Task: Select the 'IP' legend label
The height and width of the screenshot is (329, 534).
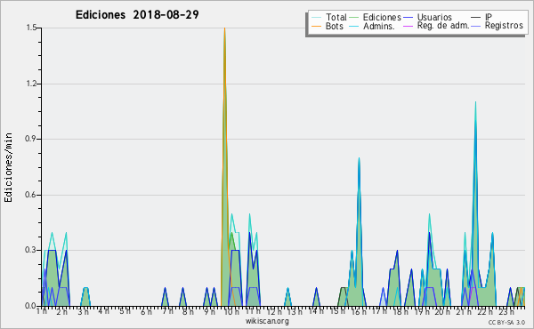Action: point(489,17)
